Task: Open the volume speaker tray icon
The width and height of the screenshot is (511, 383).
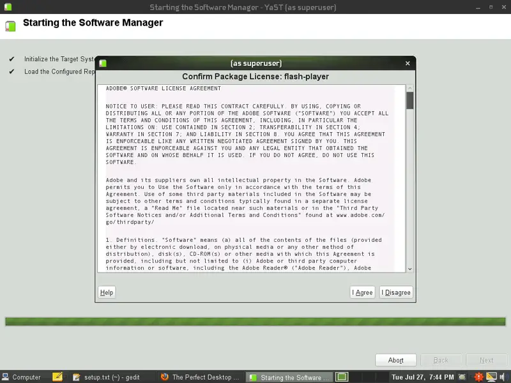Action: [x=502, y=377]
